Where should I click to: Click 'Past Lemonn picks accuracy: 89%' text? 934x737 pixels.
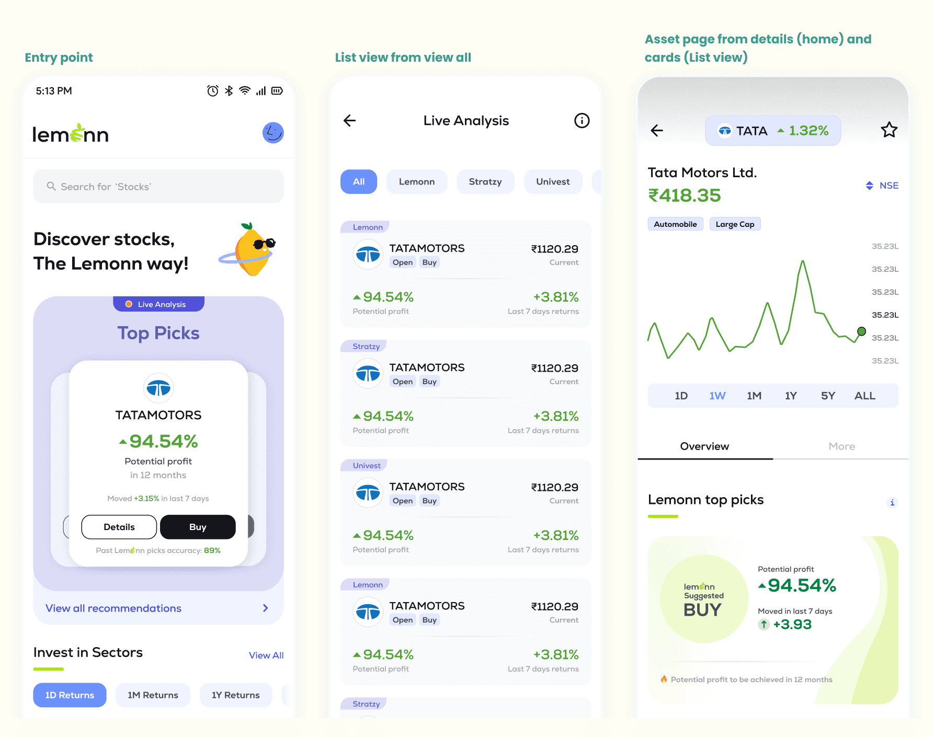coord(158,550)
